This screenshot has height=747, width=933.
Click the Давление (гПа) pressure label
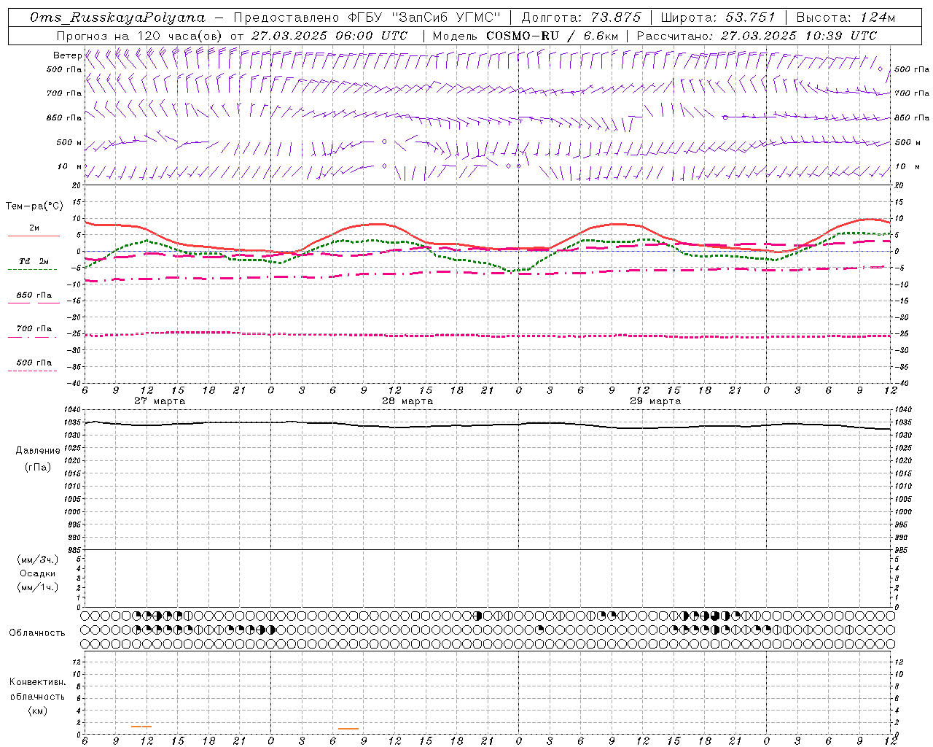(x=38, y=458)
